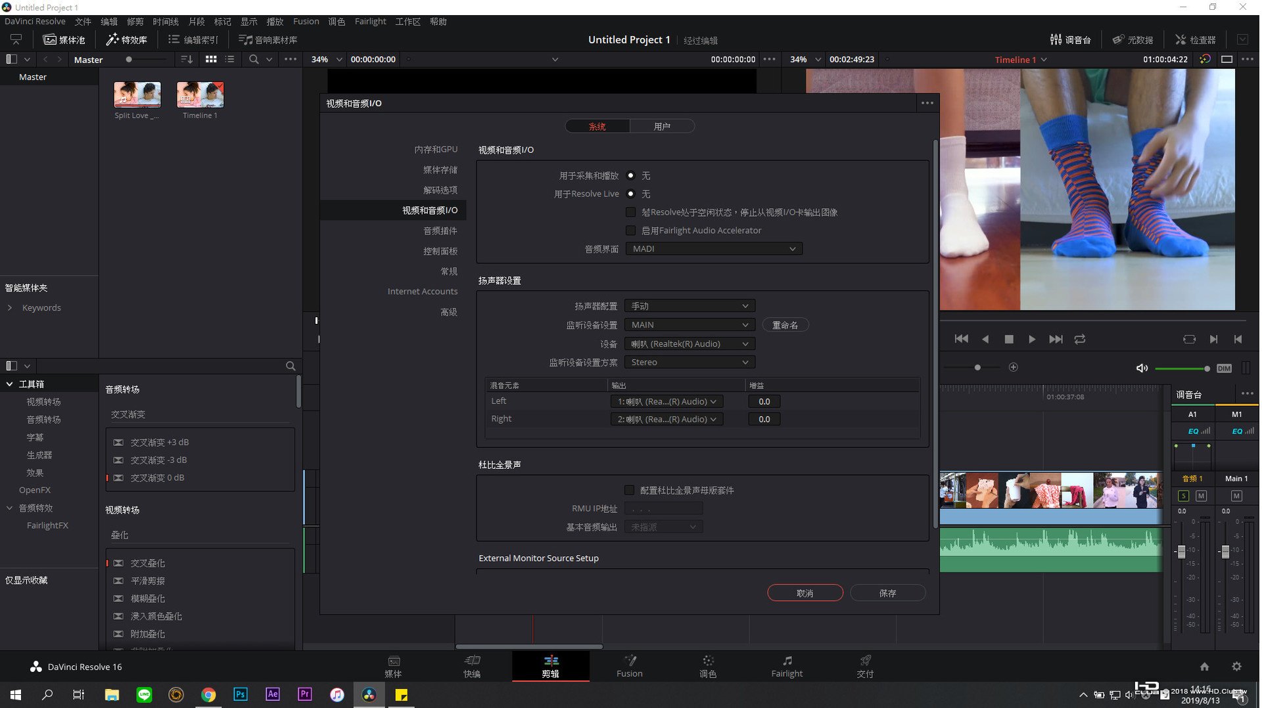Click the speaker mute icon
Screen dimensions: 1262x708
[x=1142, y=368]
